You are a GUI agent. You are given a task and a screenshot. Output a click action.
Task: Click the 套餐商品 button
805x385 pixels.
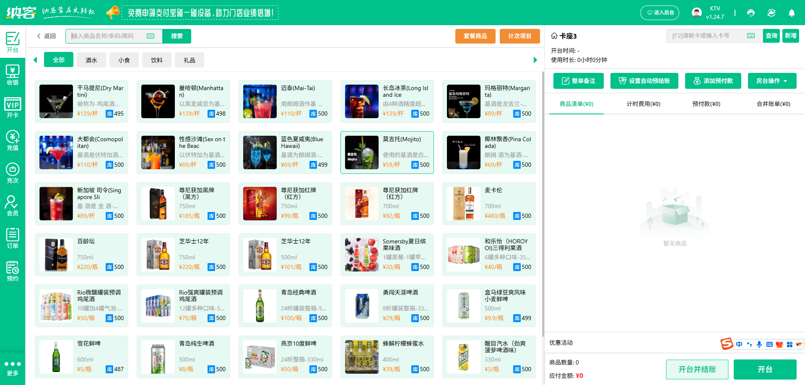tap(475, 36)
